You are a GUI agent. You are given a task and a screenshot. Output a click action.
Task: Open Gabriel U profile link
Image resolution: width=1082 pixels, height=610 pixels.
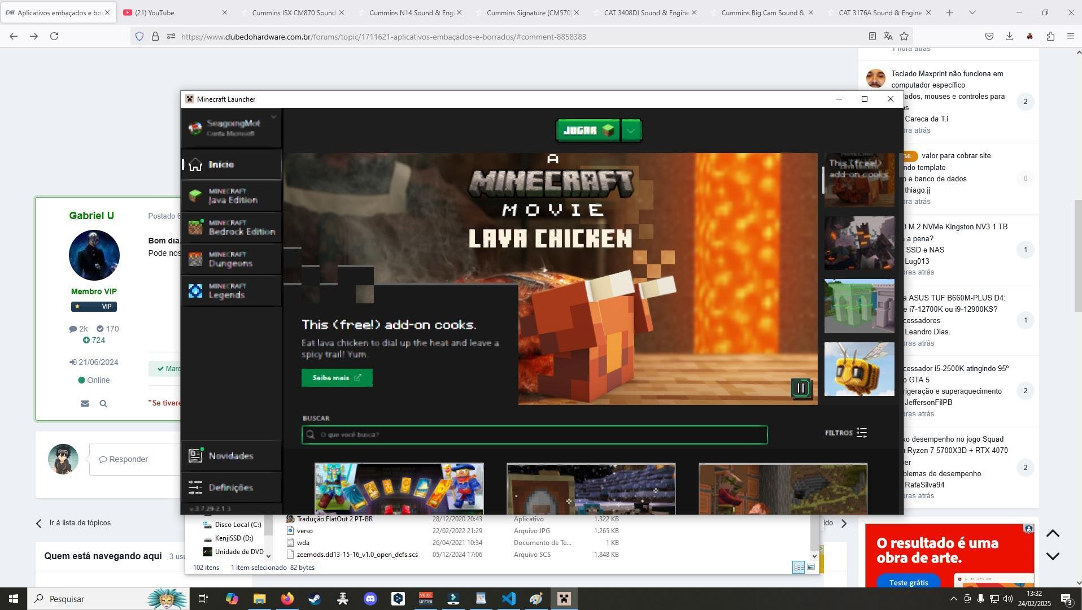(x=91, y=216)
